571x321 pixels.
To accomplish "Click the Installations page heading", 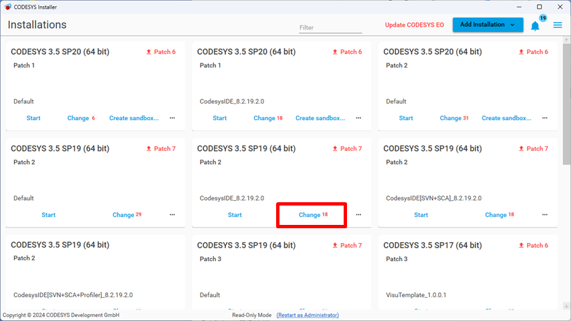I will tap(37, 25).
